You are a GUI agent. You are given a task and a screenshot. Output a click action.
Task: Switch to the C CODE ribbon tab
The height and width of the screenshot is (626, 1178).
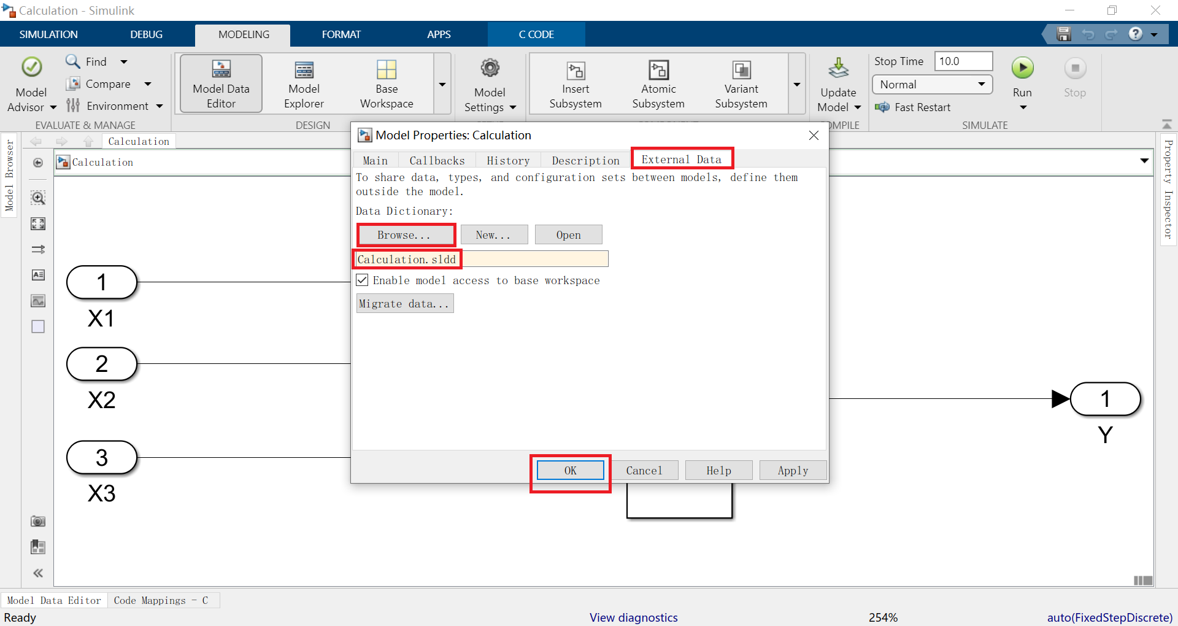pyautogui.click(x=536, y=34)
